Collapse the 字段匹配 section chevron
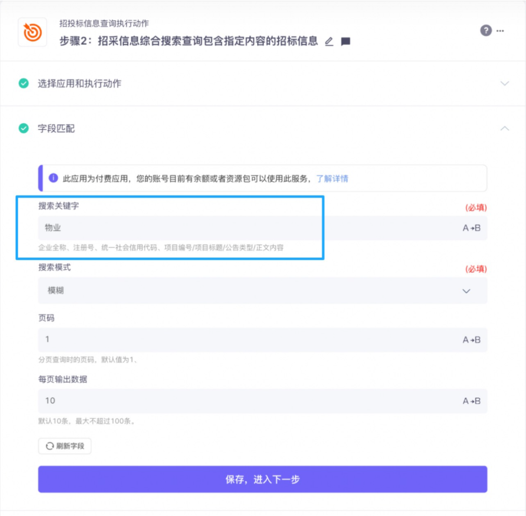Screen dimensions: 526x516 point(505,128)
